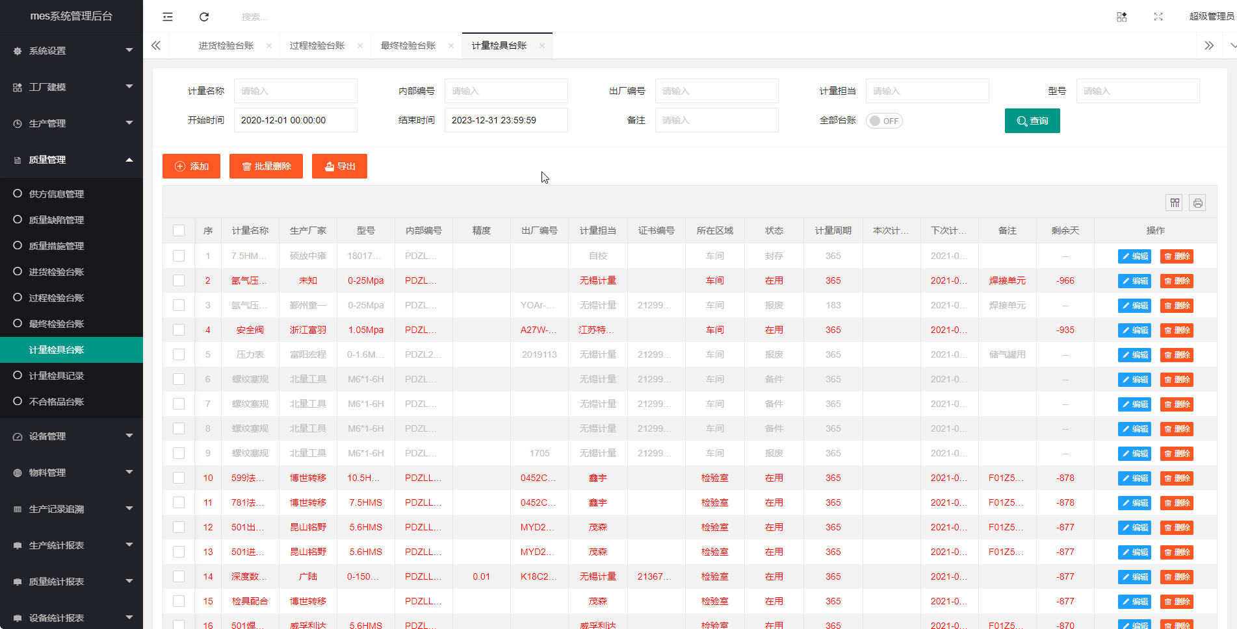Screen dimensions: 1237x629
Task: Toggle the 全部台账 OFF switch
Action: 884,121
